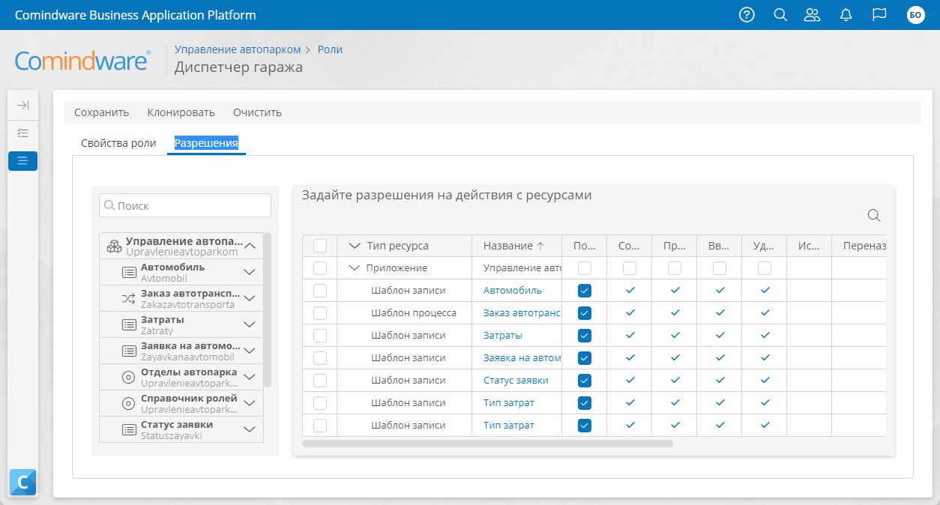Select the Автомобиль row selection checkbox
Image resolution: width=940 pixels, height=505 pixels.
tap(320, 291)
